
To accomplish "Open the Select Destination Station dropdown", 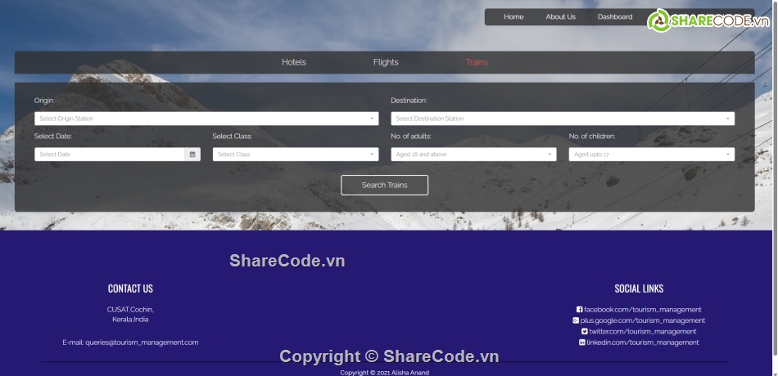I will pyautogui.click(x=563, y=119).
